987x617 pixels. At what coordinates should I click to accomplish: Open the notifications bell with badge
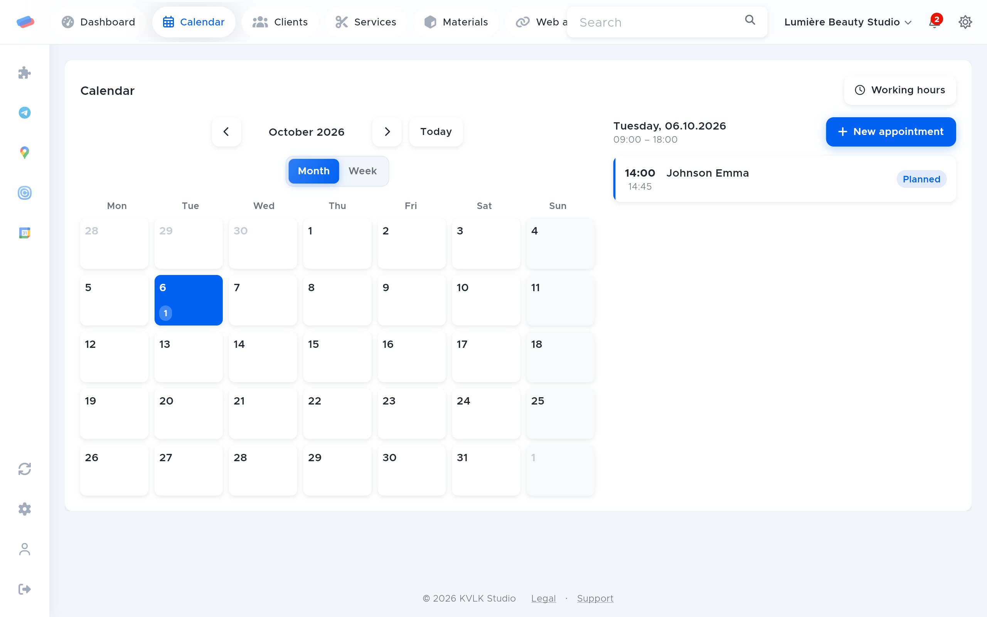coord(935,21)
